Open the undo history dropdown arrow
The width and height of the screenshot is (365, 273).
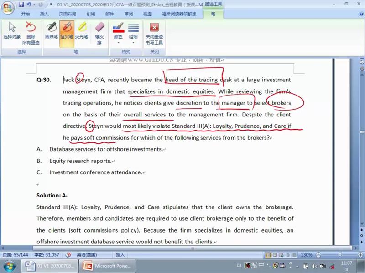click(x=34, y=5)
